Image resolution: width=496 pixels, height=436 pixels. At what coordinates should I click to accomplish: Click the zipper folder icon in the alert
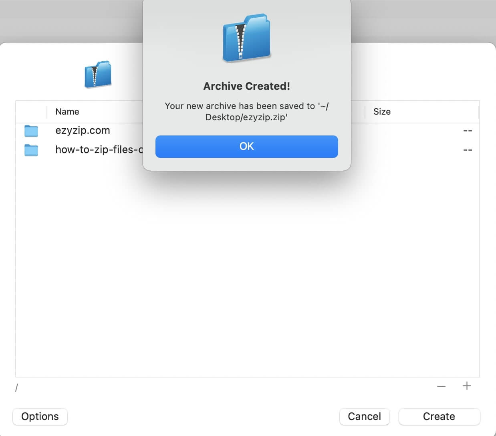[x=246, y=38]
